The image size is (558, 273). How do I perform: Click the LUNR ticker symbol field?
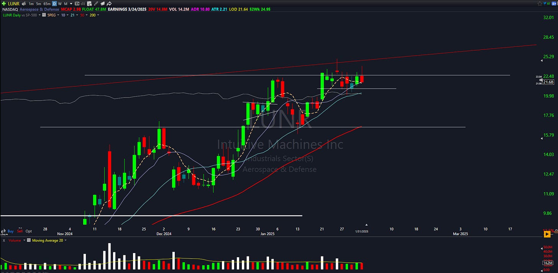[14, 3]
